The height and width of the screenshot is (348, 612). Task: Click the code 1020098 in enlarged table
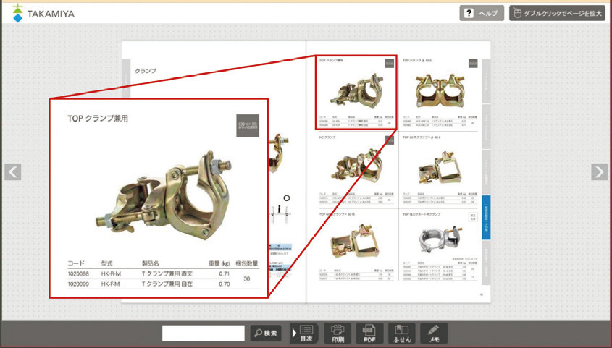[x=78, y=274]
